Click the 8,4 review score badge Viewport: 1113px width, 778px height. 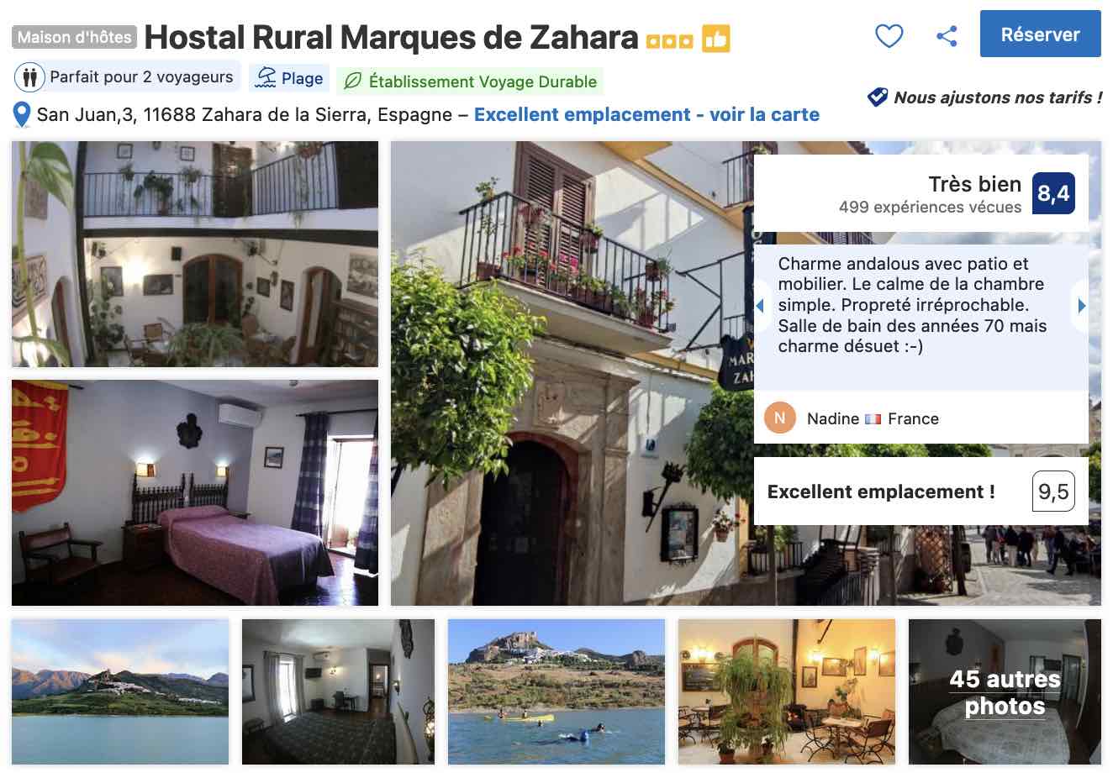1053,193
